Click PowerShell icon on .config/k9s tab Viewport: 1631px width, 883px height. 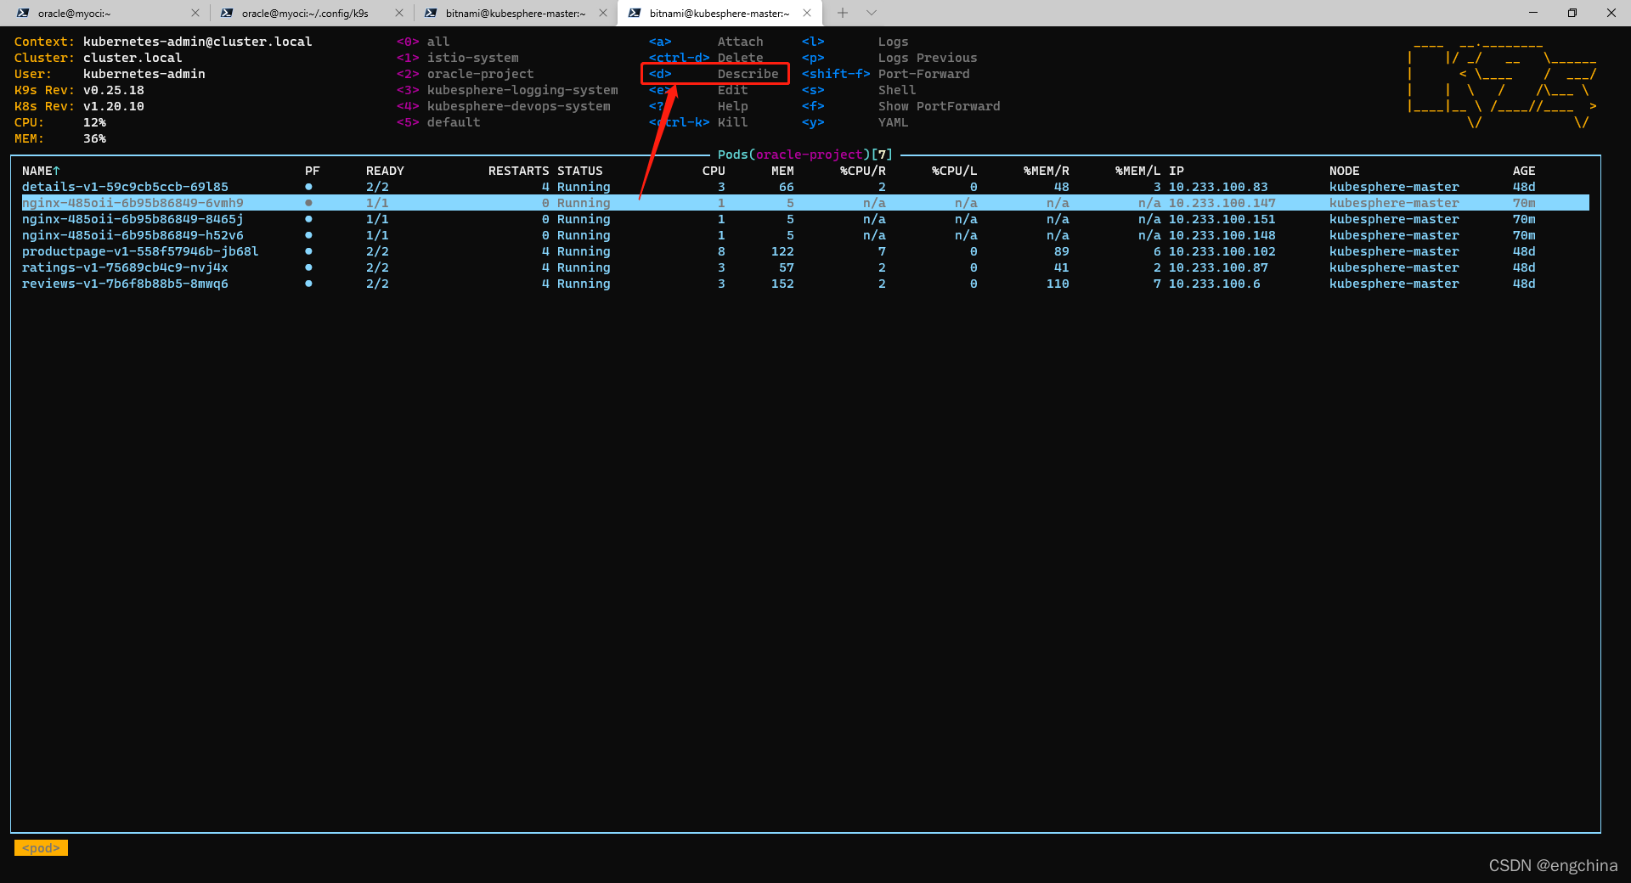pos(227,13)
